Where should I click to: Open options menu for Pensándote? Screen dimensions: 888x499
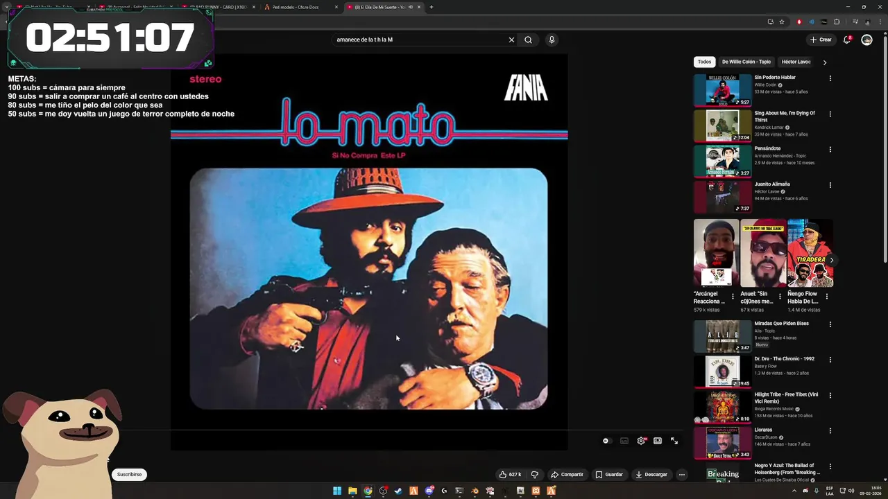(830, 149)
